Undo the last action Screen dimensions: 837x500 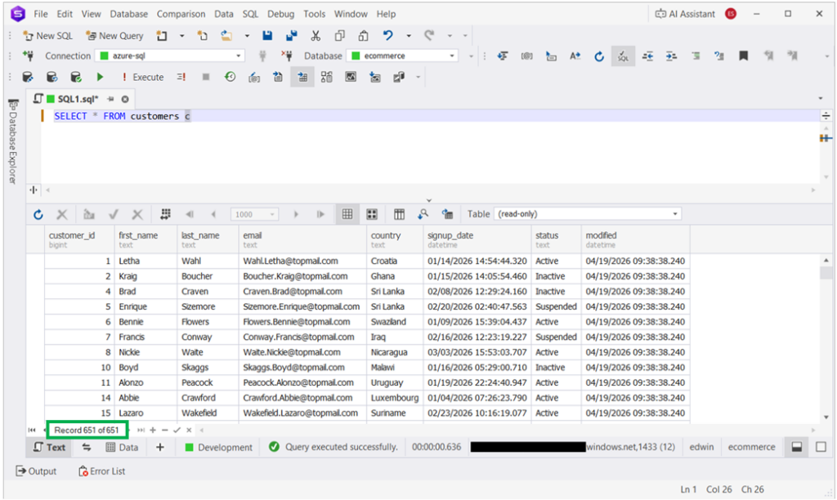click(x=388, y=36)
